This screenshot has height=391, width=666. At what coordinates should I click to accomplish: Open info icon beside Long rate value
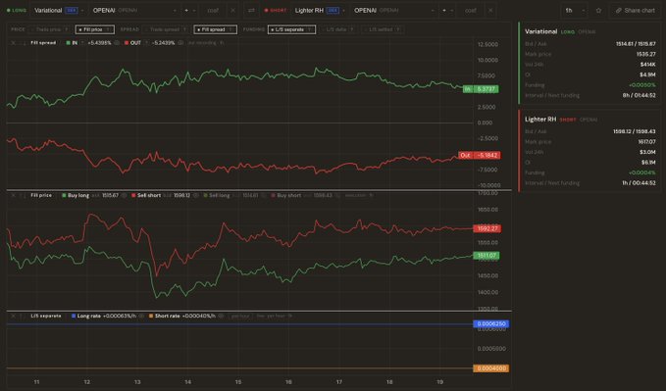click(141, 316)
